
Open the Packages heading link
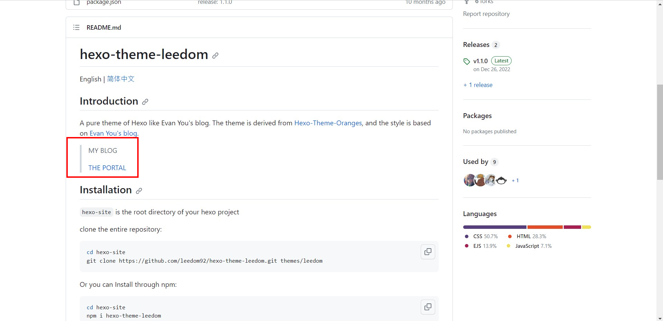(477, 116)
